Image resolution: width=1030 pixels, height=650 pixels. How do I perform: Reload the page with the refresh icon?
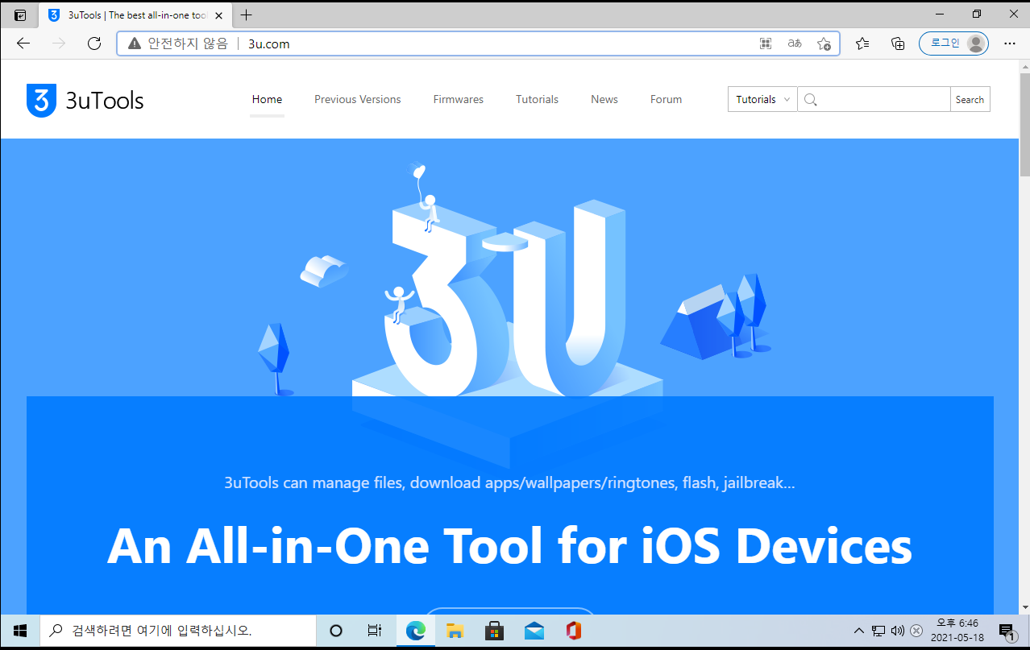coord(94,43)
